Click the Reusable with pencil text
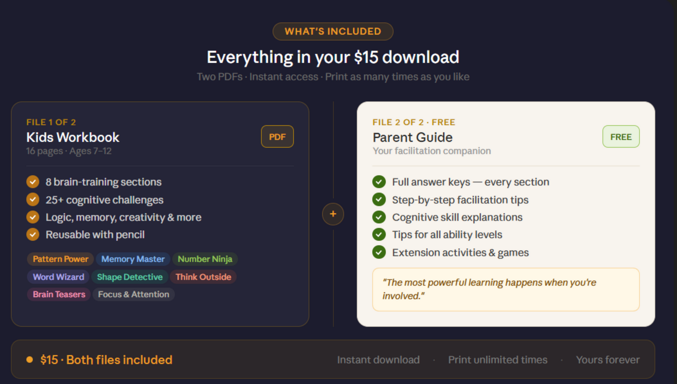Image resolution: width=677 pixels, height=384 pixels. 95,235
